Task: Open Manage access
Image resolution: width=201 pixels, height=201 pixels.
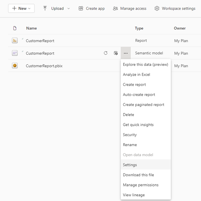Action: click(130, 8)
